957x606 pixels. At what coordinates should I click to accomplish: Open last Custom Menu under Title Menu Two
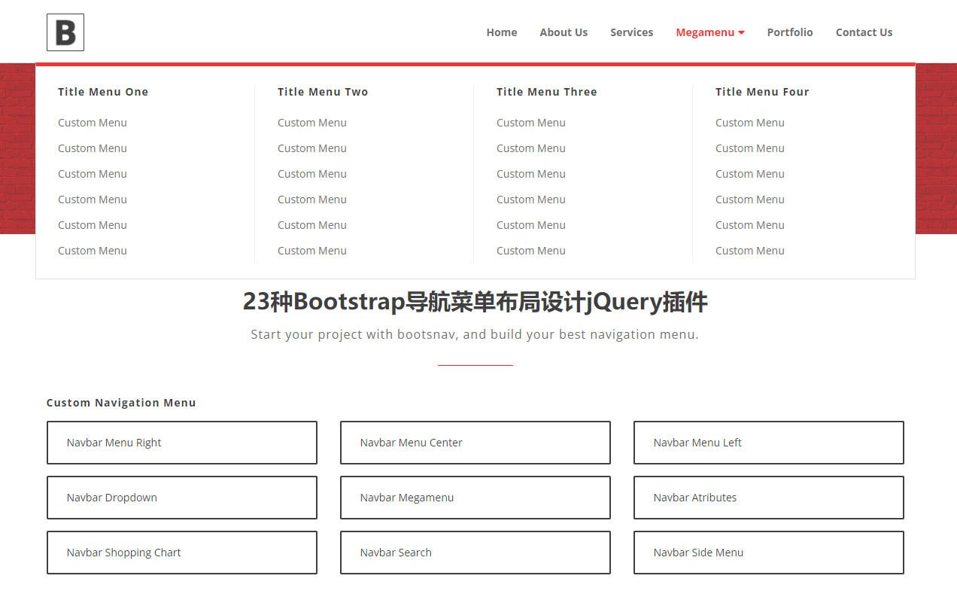(312, 251)
